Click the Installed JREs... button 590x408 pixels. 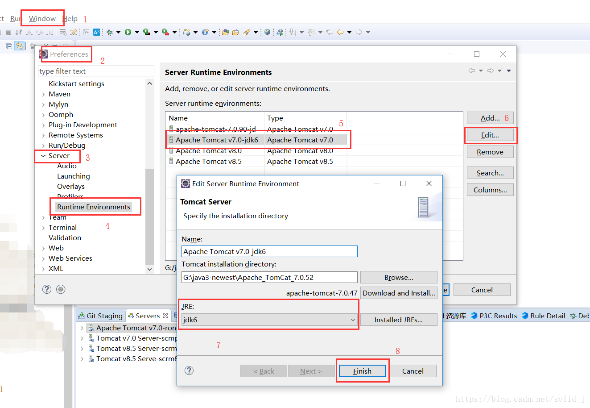click(399, 320)
